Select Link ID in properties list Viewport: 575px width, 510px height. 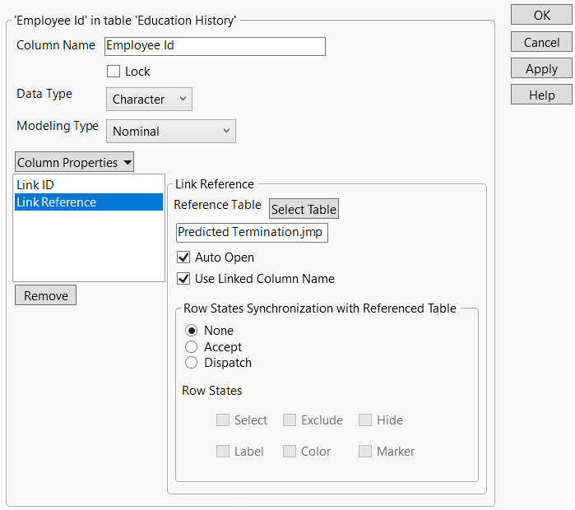coord(35,185)
